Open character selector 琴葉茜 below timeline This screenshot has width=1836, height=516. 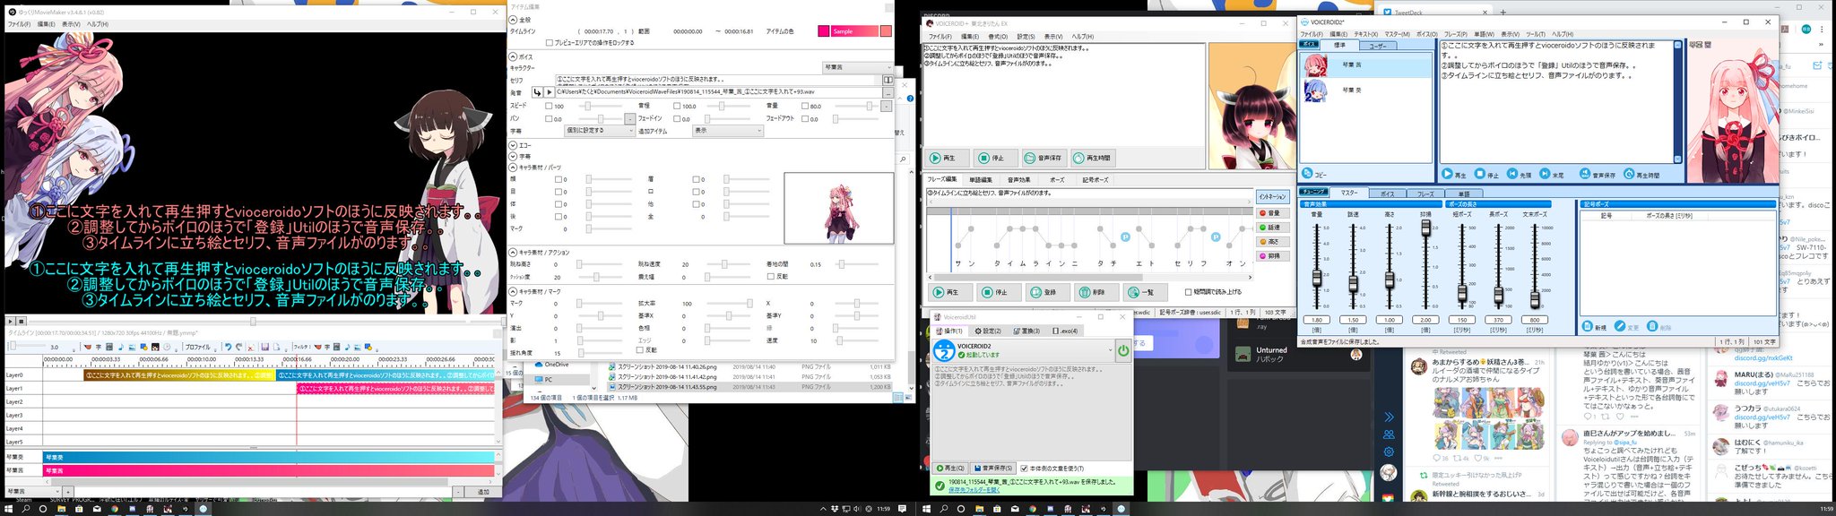pos(33,492)
